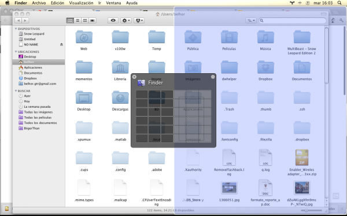347x216 pixels.
Task: Open the arrange-by dropdown near search
Action: pyautogui.click(x=251, y=21)
